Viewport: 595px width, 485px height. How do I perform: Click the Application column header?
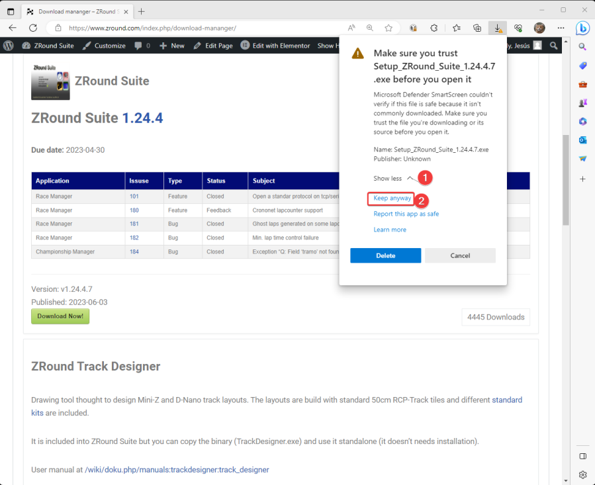(x=78, y=181)
